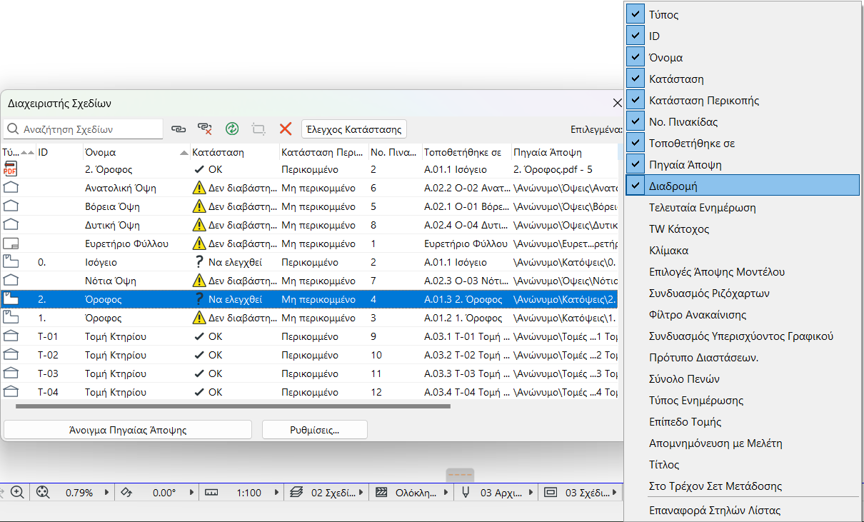Click question mark status icon in Ισόγειο row
The image size is (864, 522).
coord(199,262)
